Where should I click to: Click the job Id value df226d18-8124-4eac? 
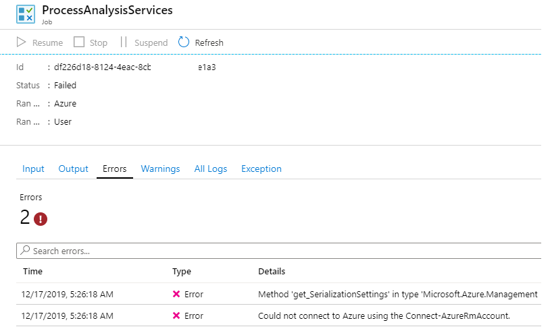(x=103, y=67)
